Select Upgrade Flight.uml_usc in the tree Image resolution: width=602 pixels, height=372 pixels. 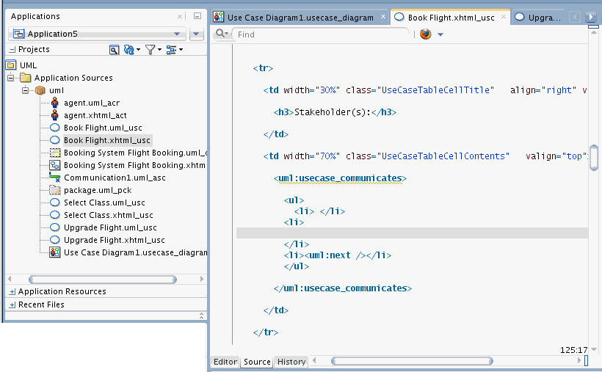pyautogui.click(x=110, y=227)
